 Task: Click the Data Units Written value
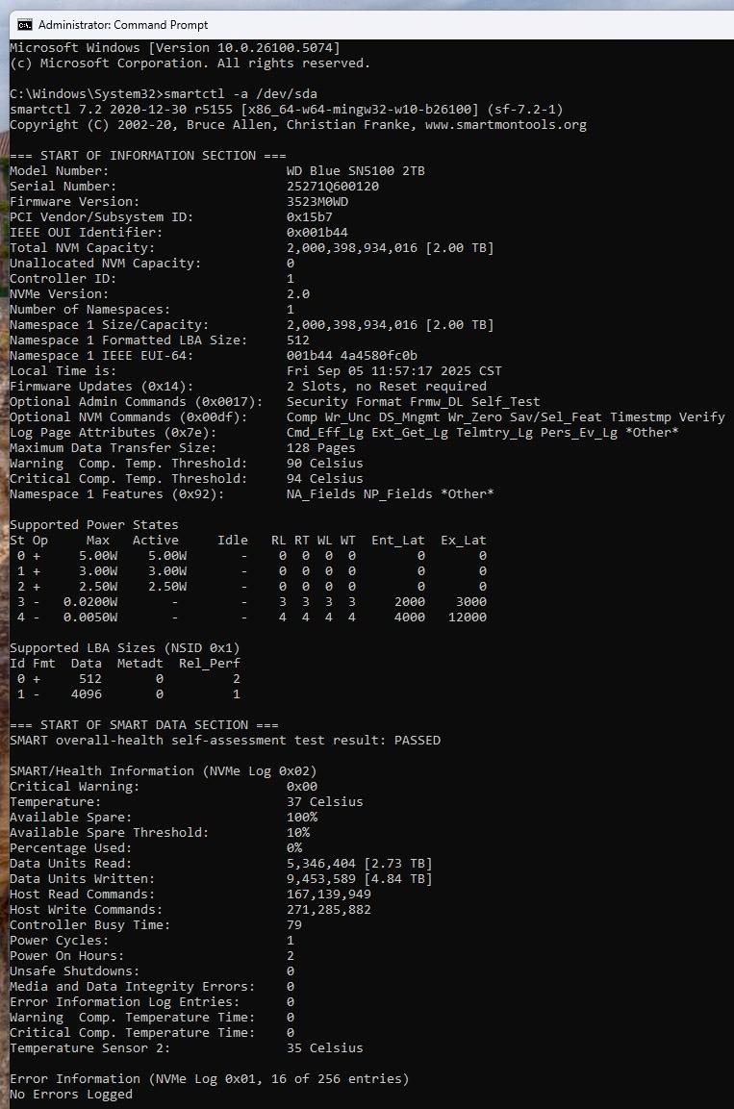pyautogui.click(x=360, y=878)
